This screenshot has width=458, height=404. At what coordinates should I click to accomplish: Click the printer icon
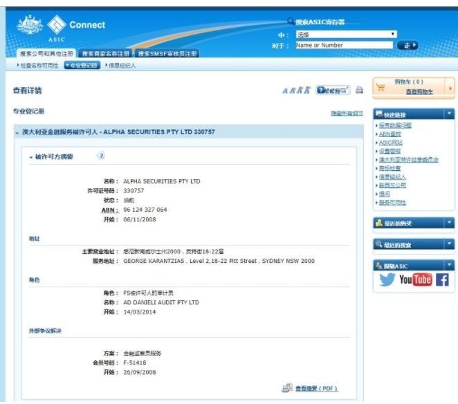click(359, 91)
